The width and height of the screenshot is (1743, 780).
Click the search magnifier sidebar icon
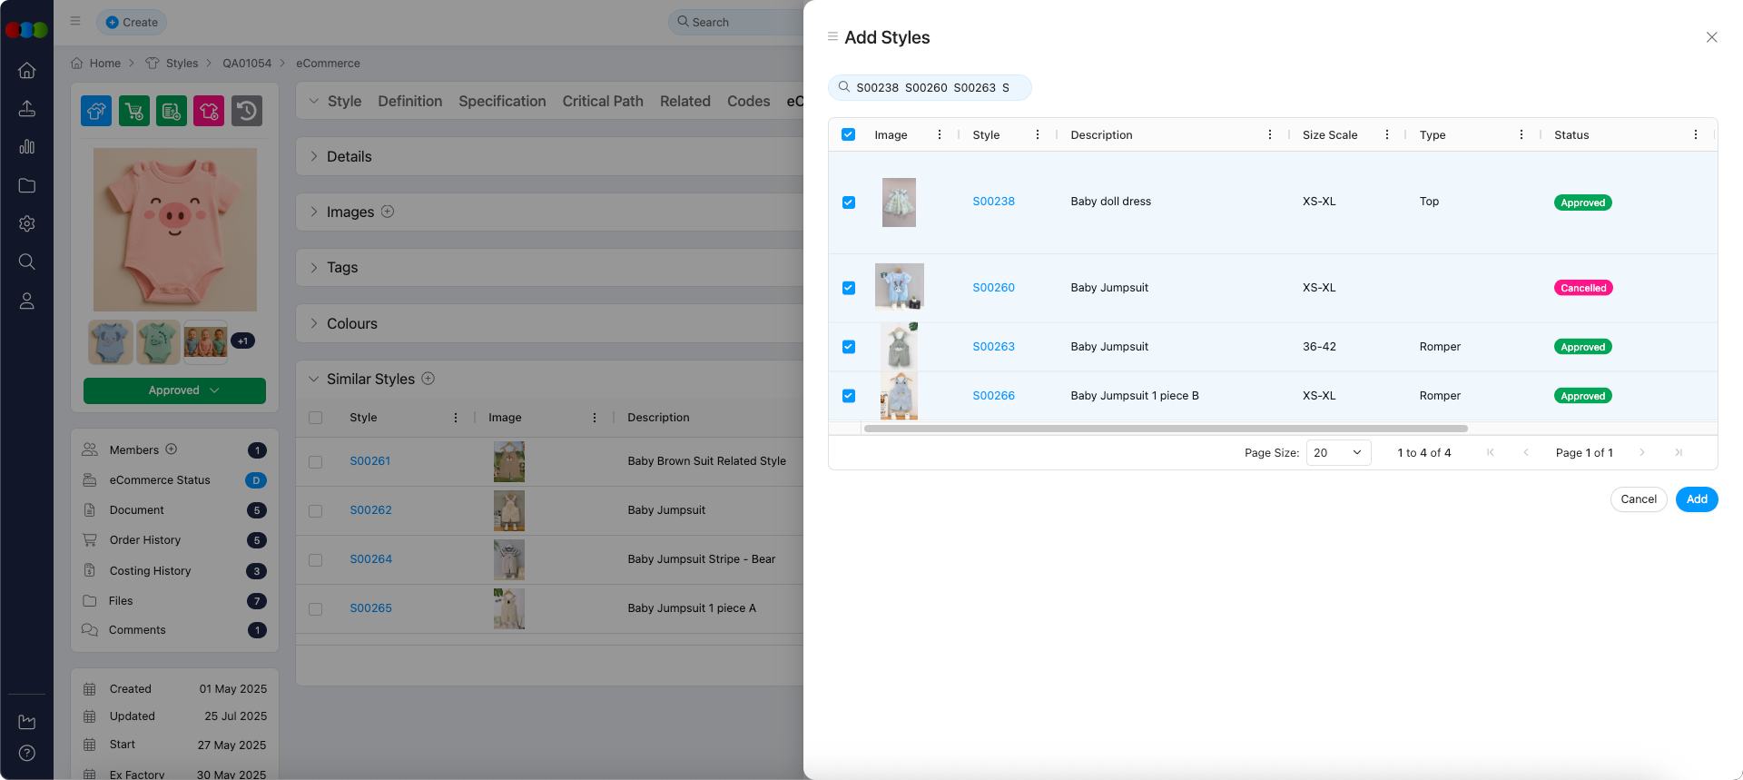(x=27, y=262)
